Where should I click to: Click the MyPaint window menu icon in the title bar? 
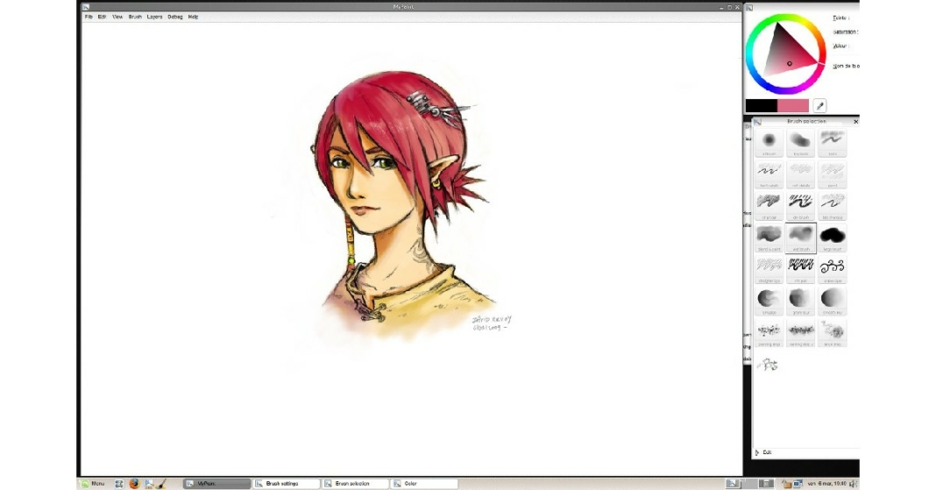click(86, 7)
